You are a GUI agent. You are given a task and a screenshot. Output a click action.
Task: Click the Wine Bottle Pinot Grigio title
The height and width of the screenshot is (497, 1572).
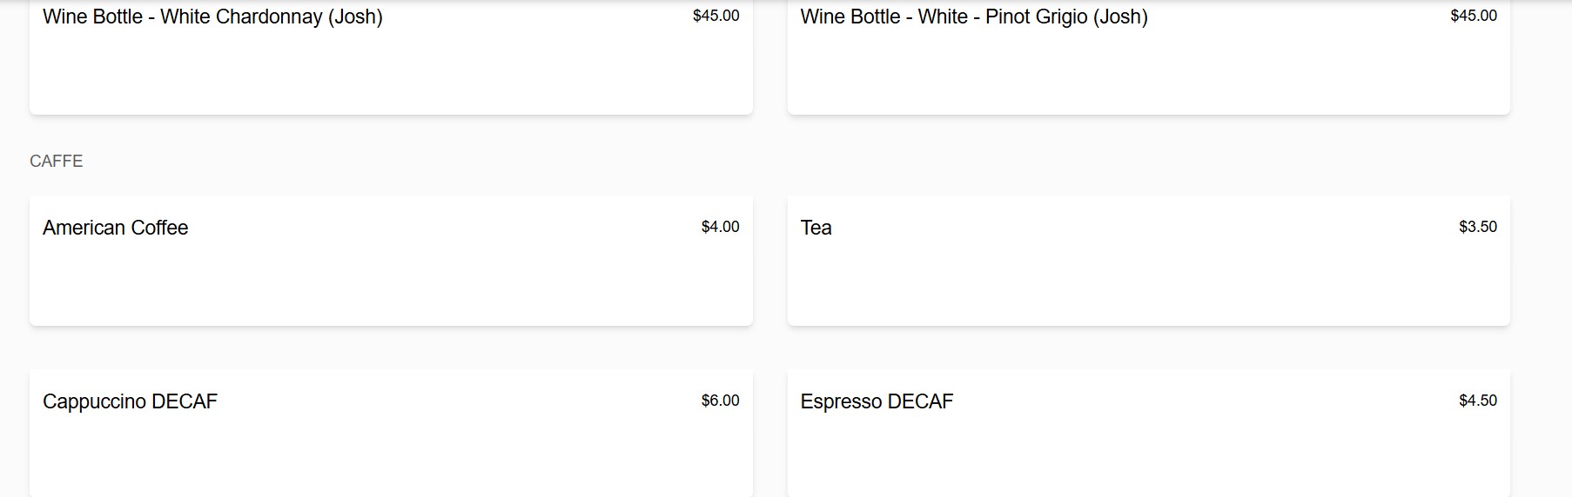point(974,17)
